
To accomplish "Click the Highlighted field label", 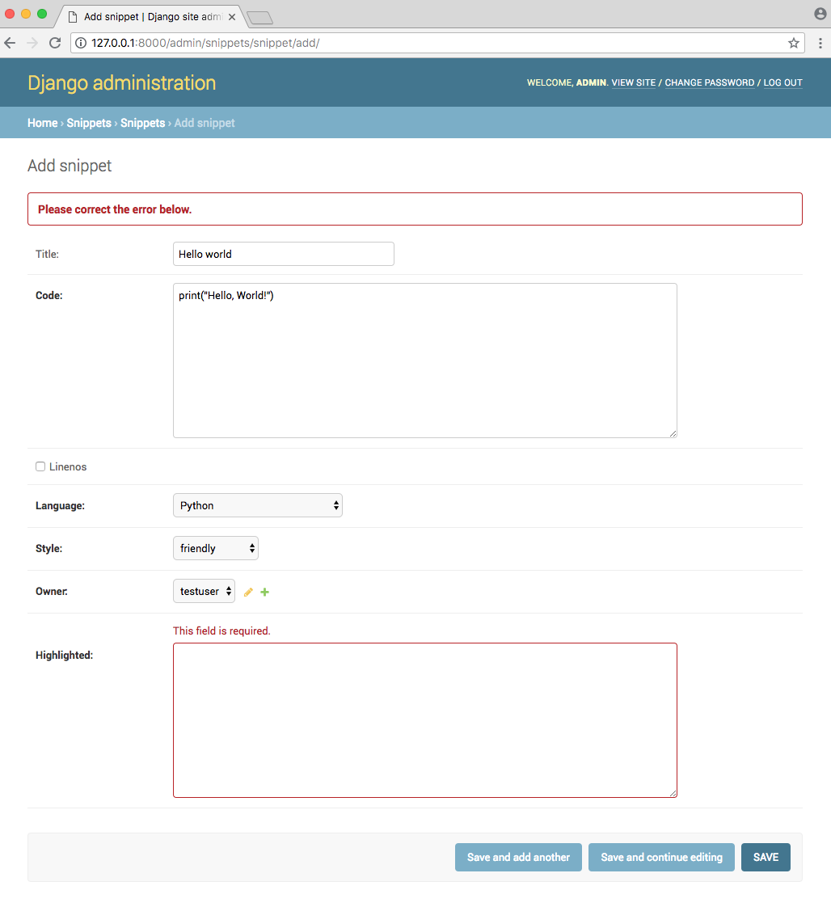I will coord(64,655).
